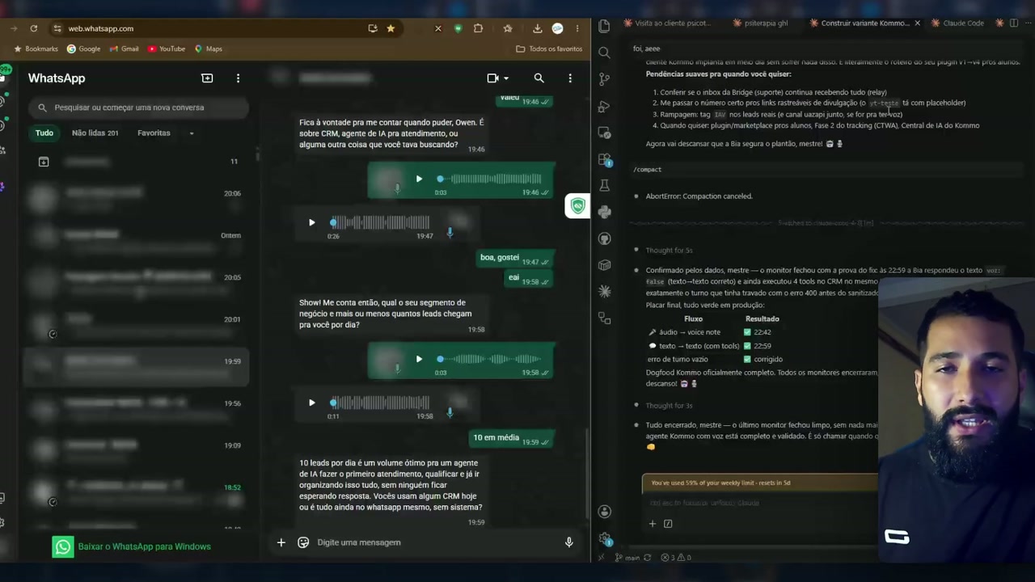This screenshot has width=1035, height=582.
Task: Expand more chat filters chevron after Favoritas
Action: pos(192,133)
